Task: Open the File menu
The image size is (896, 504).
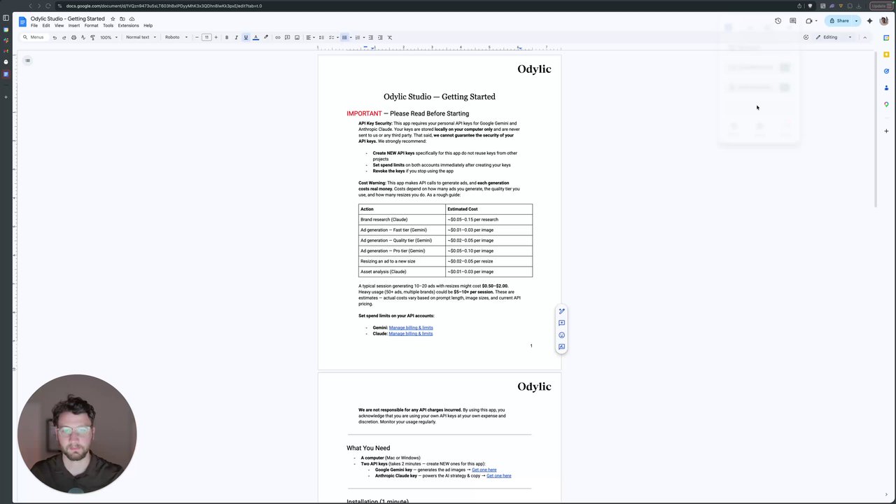Action: 34,25
